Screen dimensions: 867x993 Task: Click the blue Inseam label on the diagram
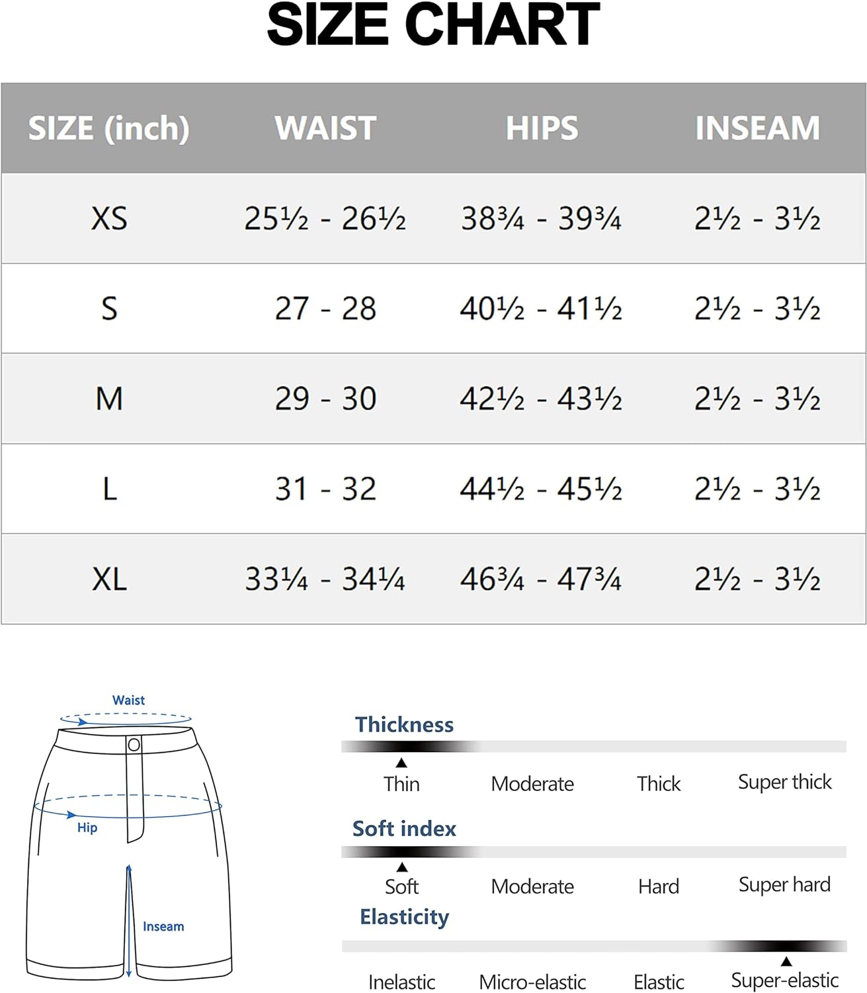163,926
